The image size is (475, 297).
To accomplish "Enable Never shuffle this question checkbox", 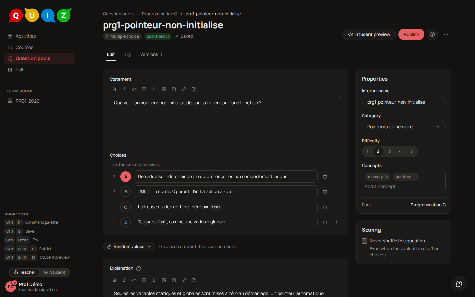I will [x=364, y=241].
